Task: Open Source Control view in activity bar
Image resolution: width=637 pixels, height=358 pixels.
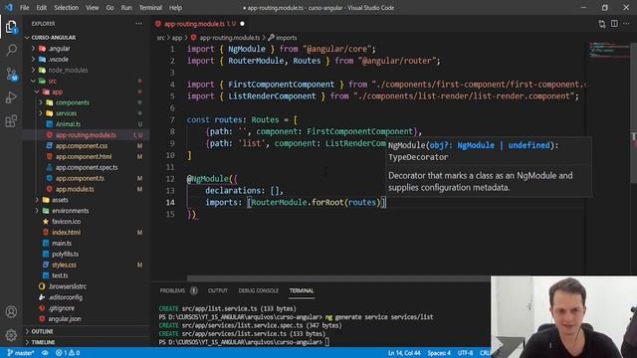Action: click(x=11, y=74)
